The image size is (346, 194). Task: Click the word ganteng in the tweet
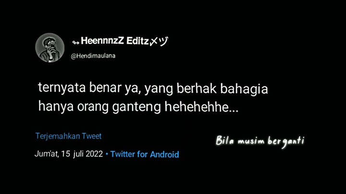136,108
